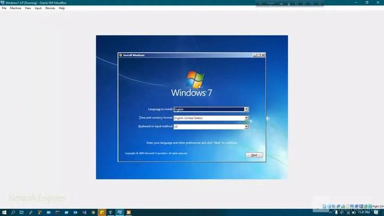Open the Windows Start menu
The width and height of the screenshot is (384, 216).
4,212
